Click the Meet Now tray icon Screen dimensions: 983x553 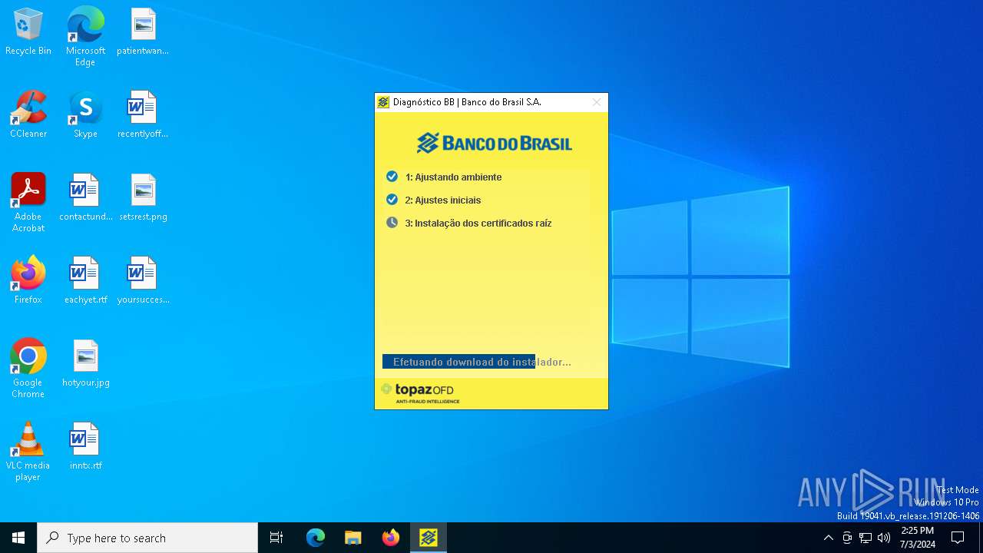point(847,538)
